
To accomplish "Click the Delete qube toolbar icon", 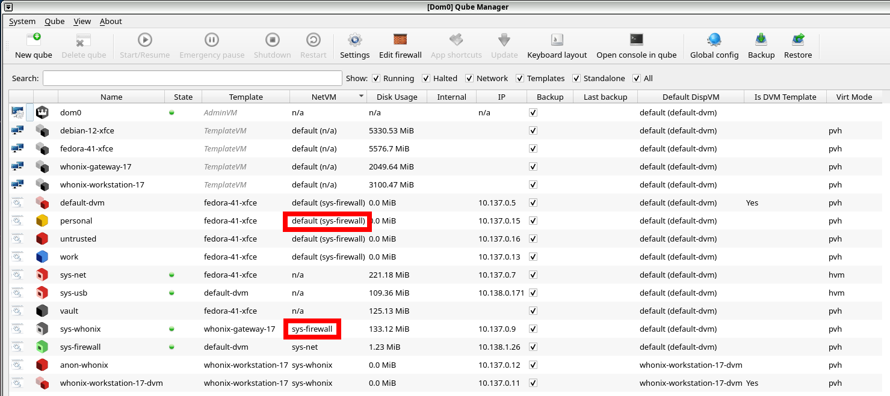I will [84, 40].
